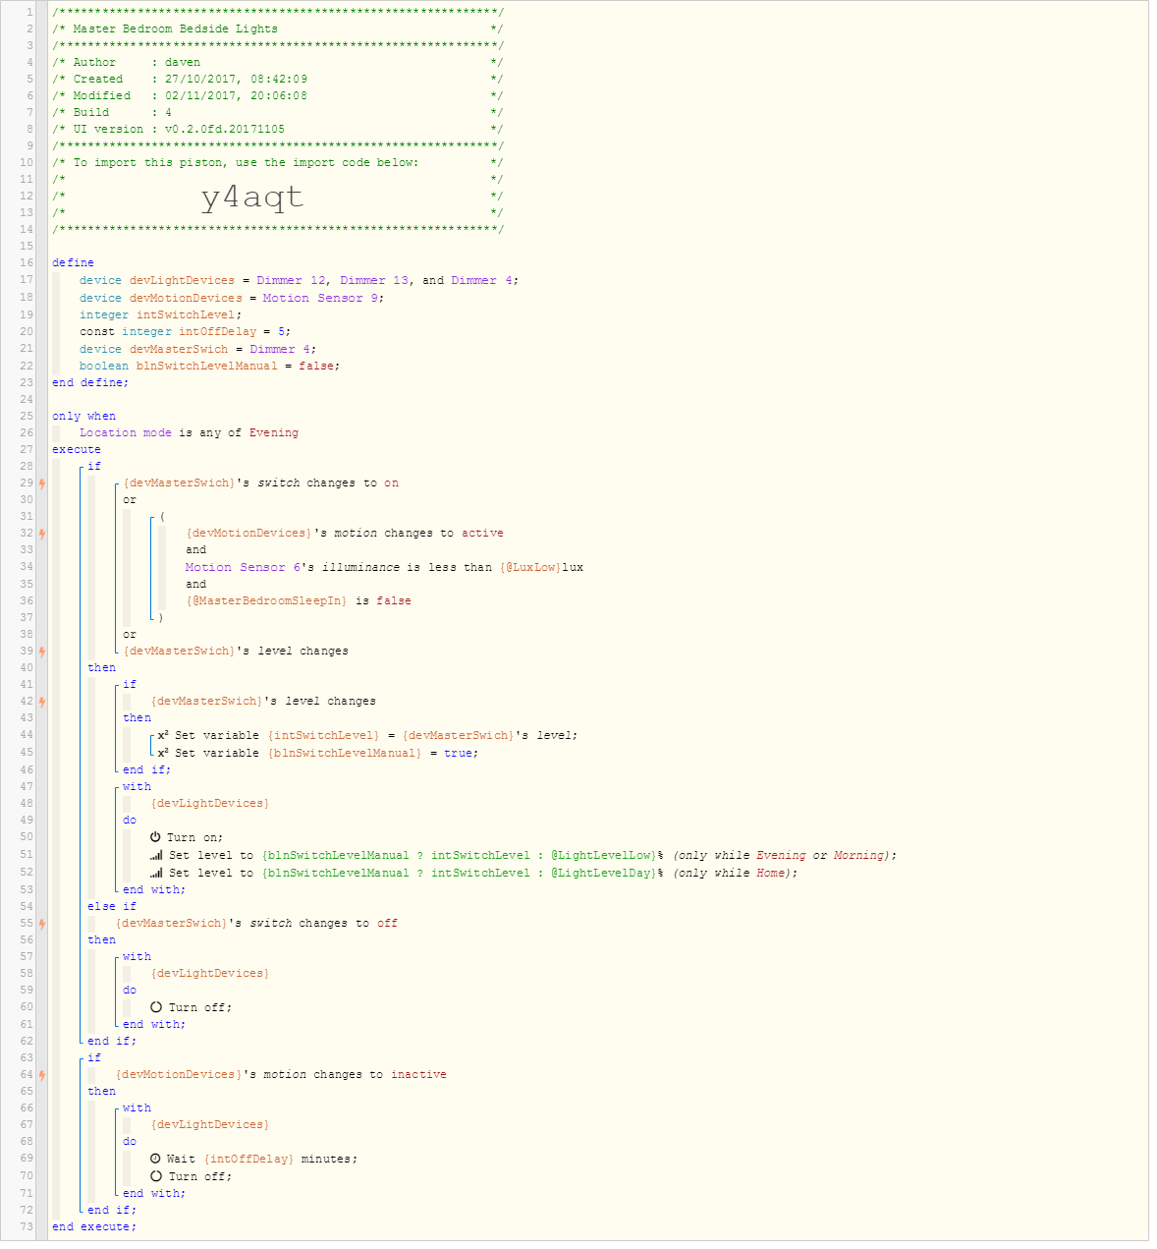
Task: Click Dimmer 13 in the devLightDevices definition
Action: pyautogui.click(x=374, y=280)
